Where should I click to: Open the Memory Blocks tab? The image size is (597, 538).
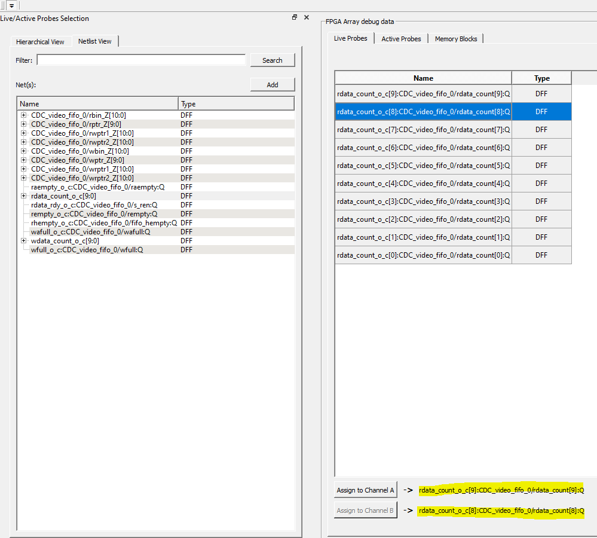pos(455,39)
